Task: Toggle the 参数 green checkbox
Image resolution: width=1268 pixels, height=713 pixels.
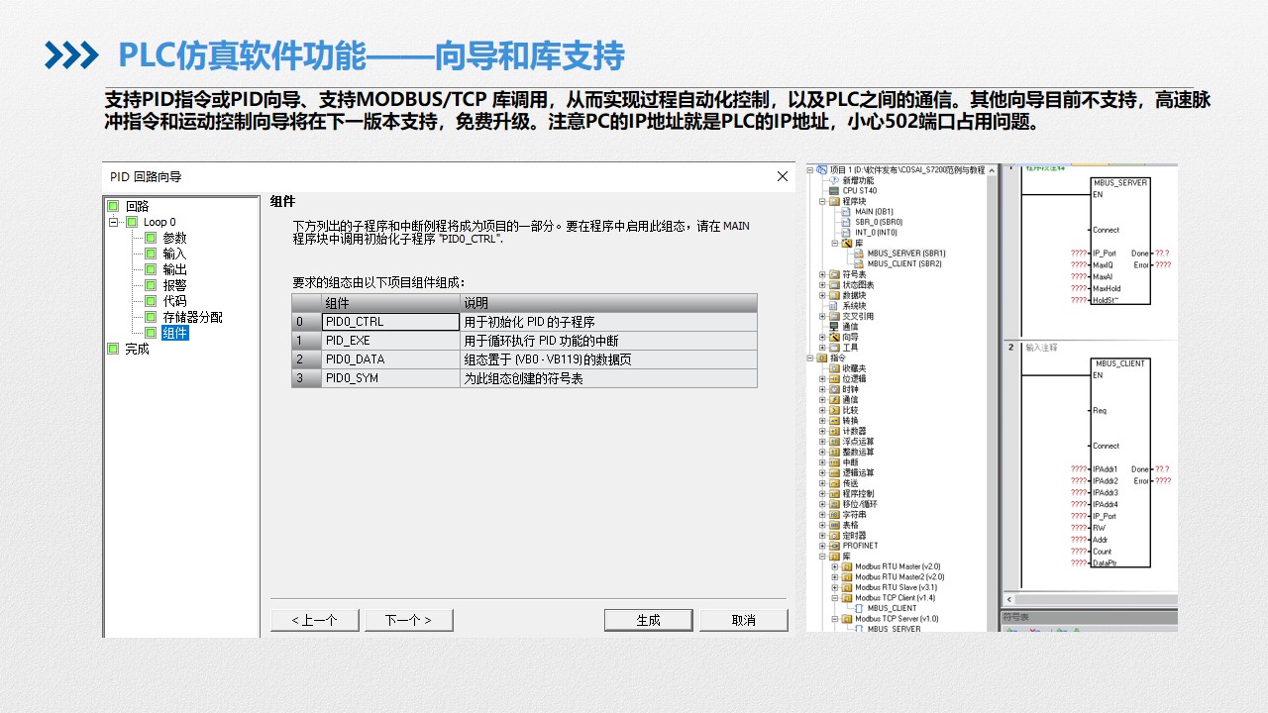Action: tap(151, 238)
